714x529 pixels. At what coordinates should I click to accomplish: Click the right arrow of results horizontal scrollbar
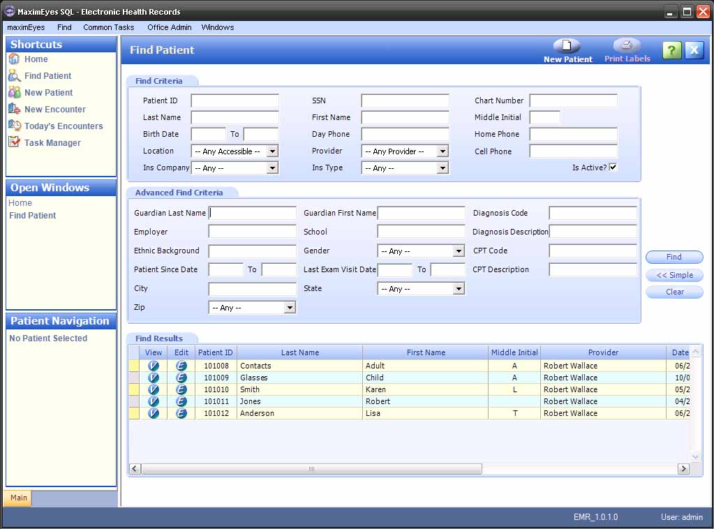[683, 468]
